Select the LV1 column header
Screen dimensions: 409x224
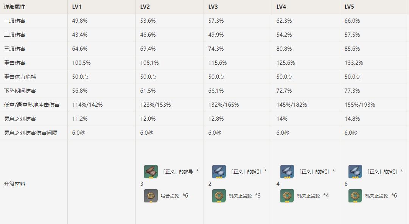tap(77, 7)
